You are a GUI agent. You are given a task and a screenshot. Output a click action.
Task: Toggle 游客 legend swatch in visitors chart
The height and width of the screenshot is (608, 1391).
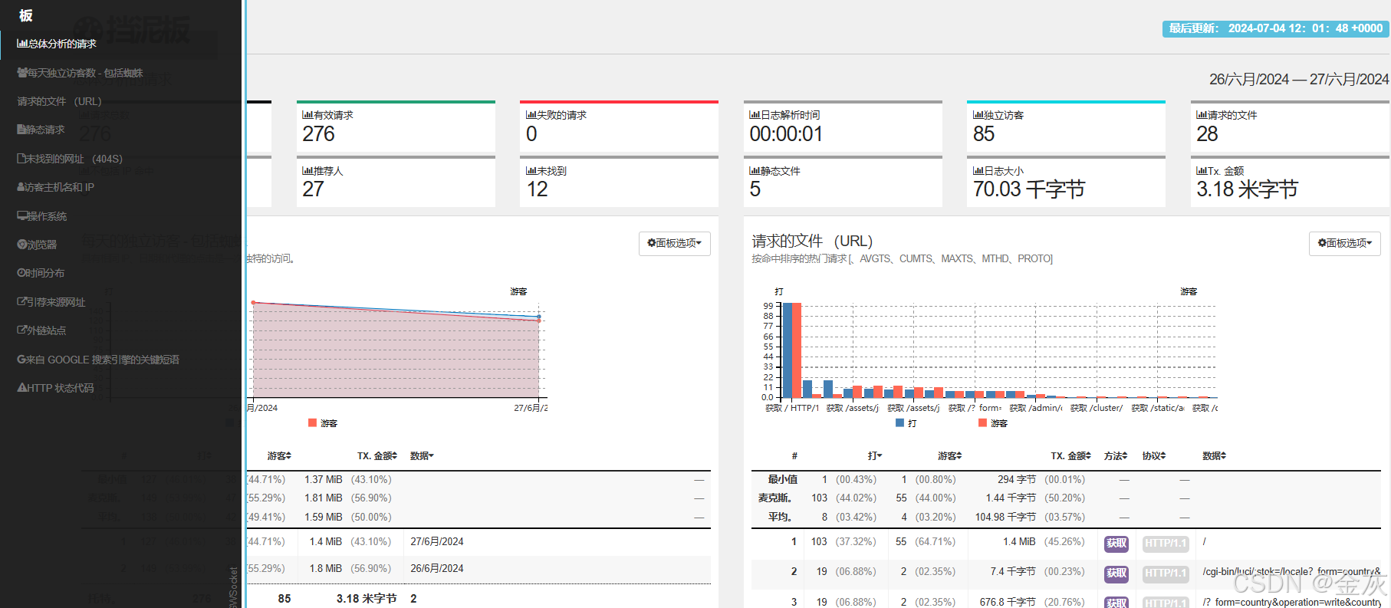[312, 423]
